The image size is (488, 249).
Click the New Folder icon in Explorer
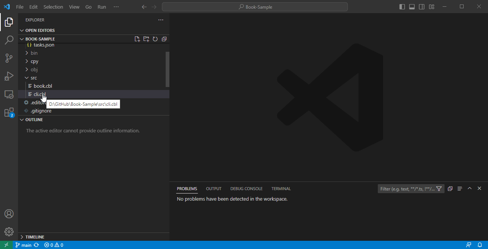point(146,39)
